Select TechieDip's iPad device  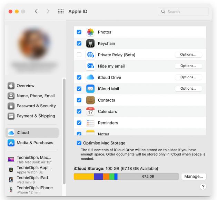(x=32, y=180)
